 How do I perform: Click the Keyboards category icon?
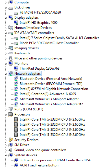[x=11, y=53]
